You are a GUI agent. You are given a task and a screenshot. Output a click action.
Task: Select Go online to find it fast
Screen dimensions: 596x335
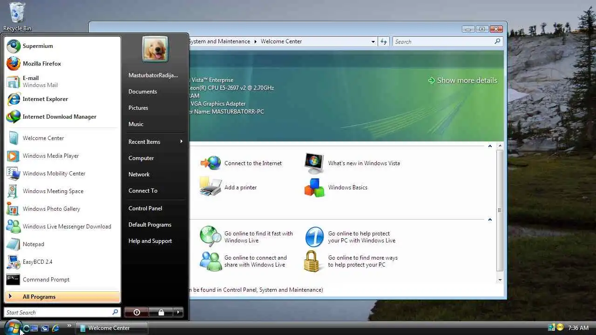(246, 237)
